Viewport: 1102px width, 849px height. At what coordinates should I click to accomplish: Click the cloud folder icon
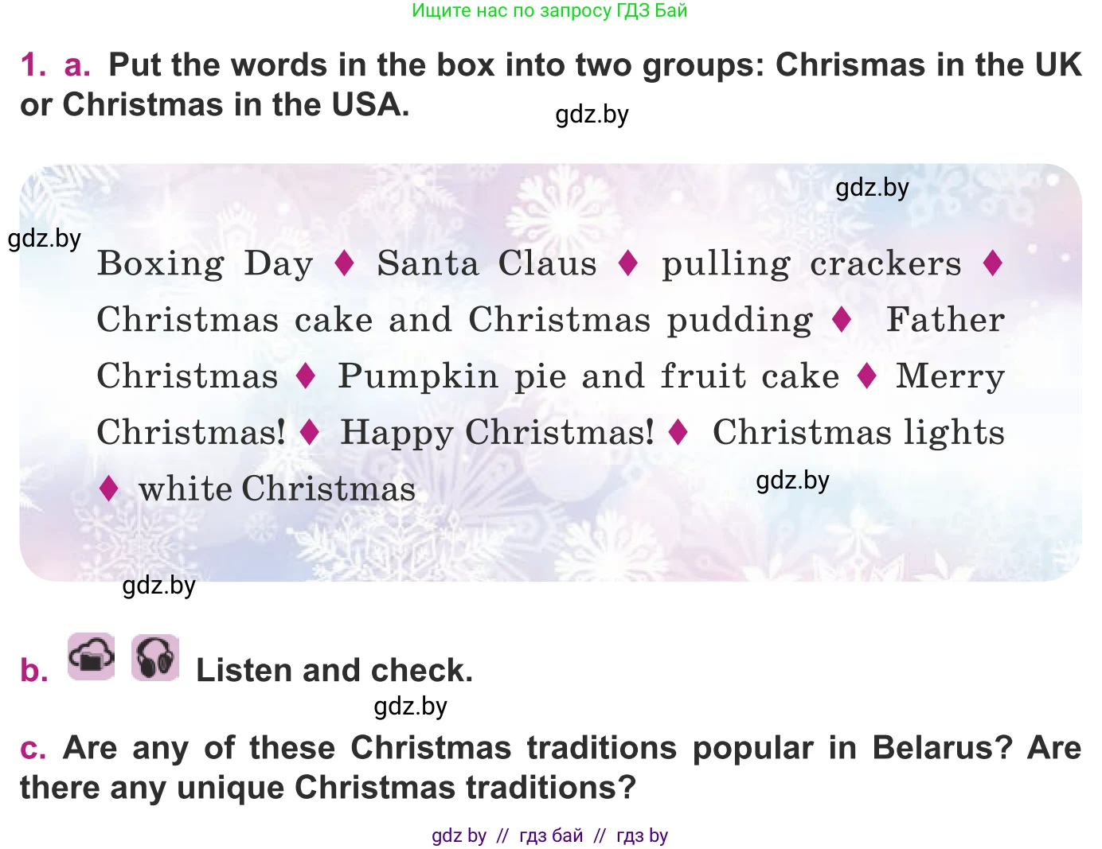91,657
